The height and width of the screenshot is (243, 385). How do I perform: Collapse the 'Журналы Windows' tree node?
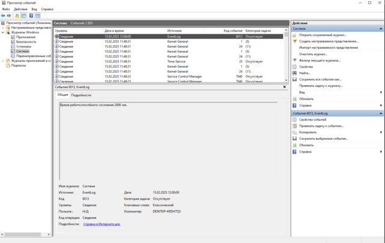click(x=3, y=32)
